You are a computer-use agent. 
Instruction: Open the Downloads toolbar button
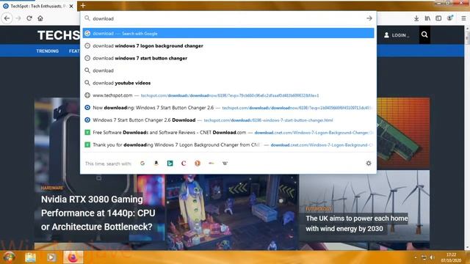coord(416,18)
